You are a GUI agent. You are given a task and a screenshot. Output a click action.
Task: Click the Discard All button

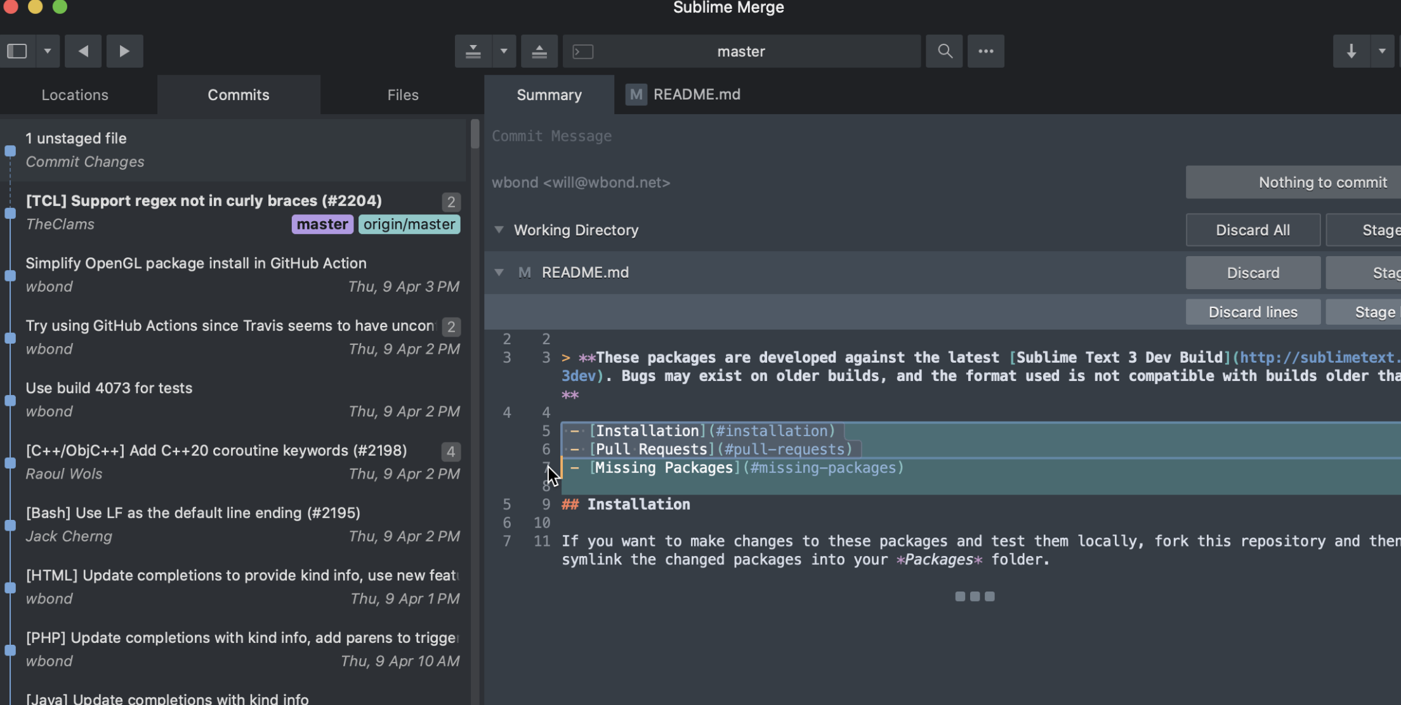tap(1253, 230)
